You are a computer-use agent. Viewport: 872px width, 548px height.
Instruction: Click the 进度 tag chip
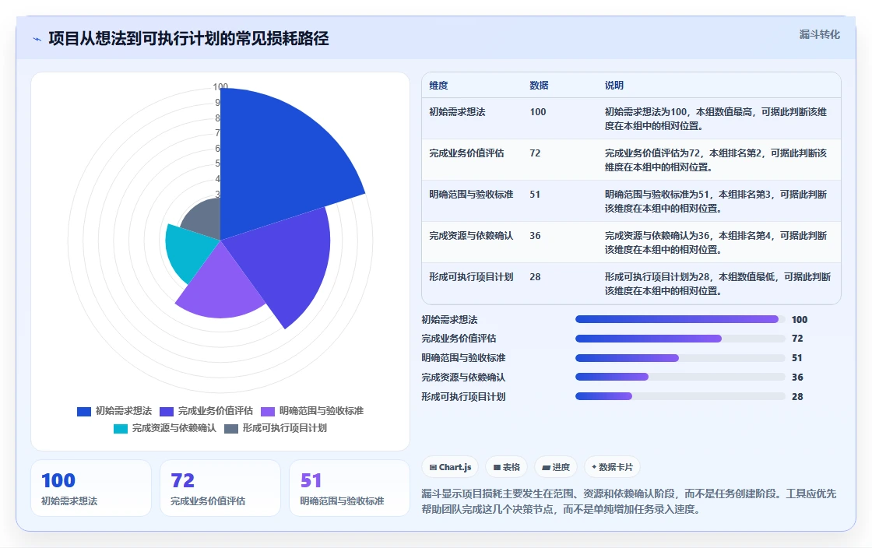556,467
